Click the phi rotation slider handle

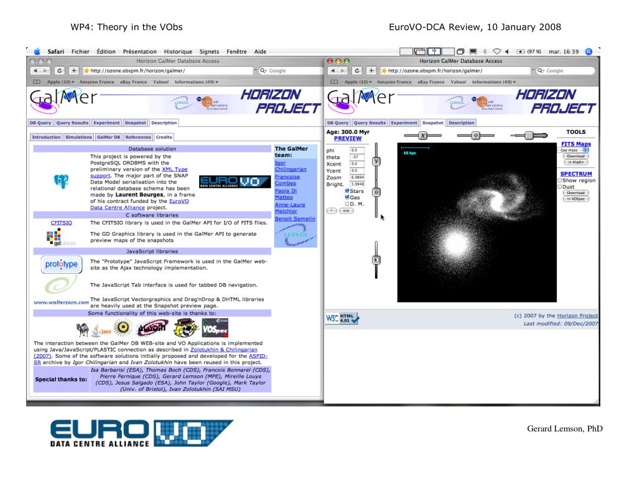(476, 136)
